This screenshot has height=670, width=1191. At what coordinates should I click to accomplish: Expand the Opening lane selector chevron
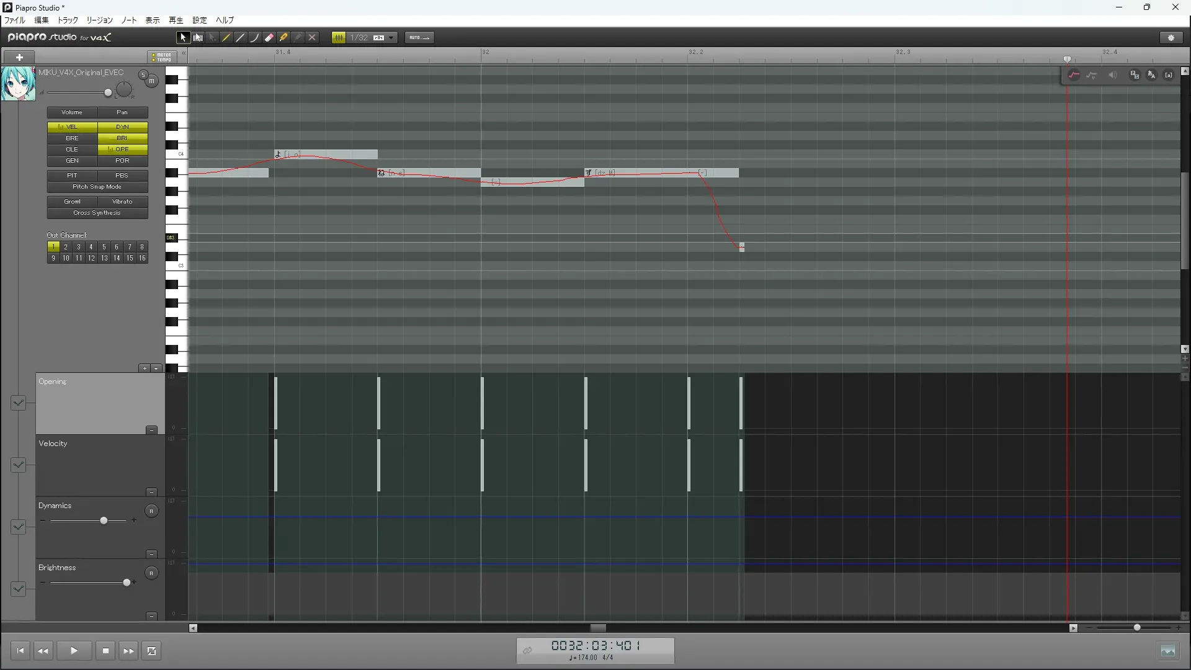click(18, 403)
